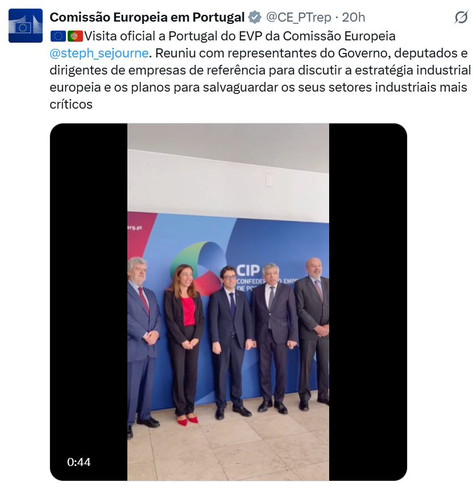Open the @CE_PTrep handle link
Viewport: 473px width, 487px height.
click(298, 18)
